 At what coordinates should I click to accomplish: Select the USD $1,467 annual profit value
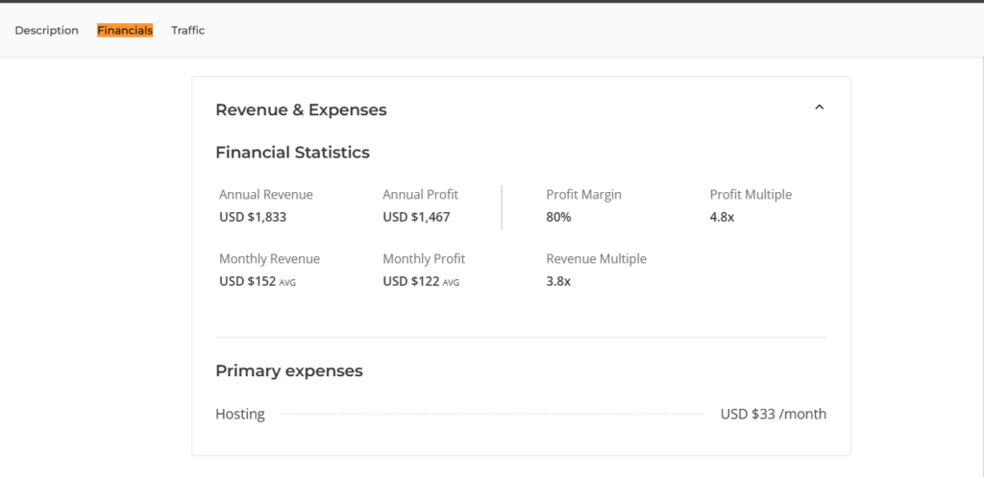coord(416,217)
